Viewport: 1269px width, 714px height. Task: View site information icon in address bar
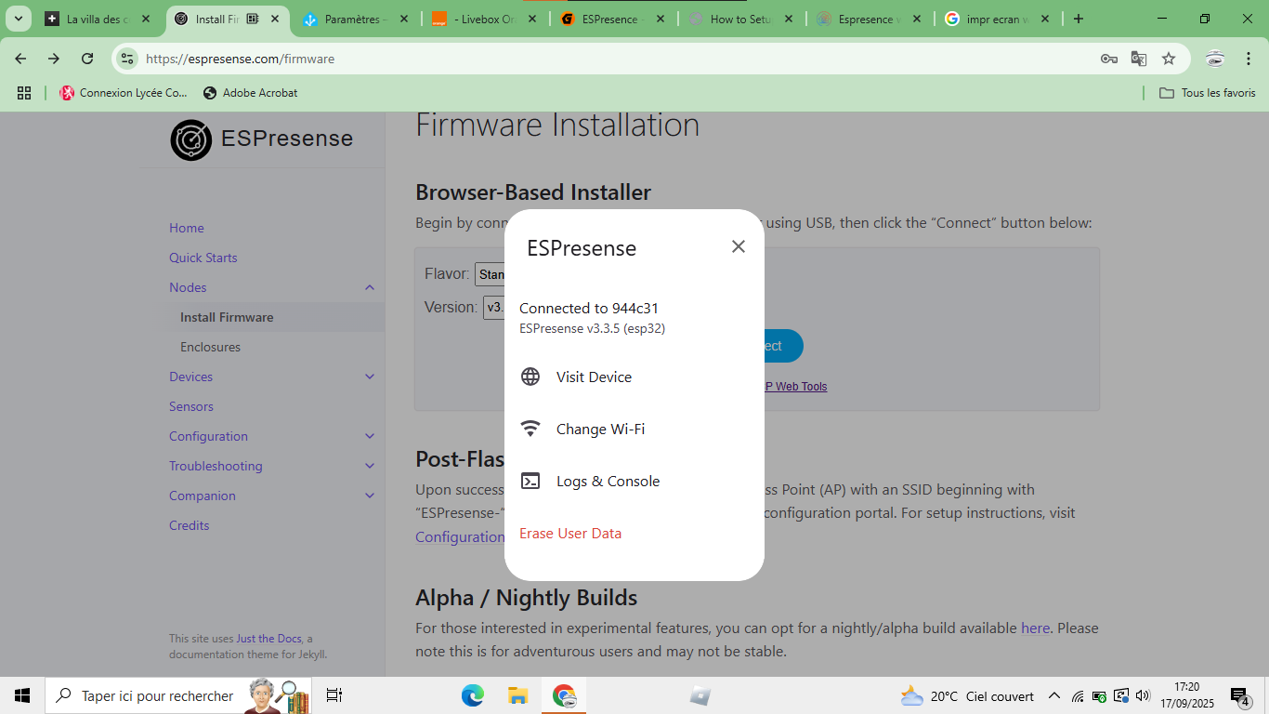coord(127,59)
